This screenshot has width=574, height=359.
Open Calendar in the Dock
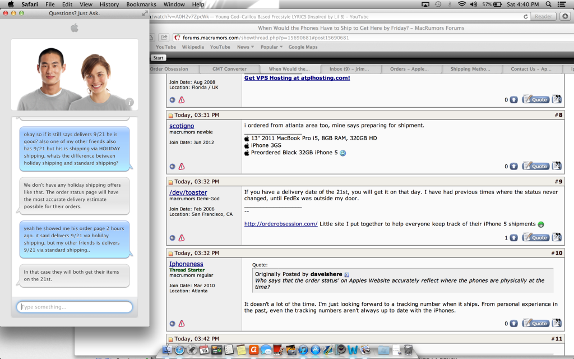coord(204,350)
